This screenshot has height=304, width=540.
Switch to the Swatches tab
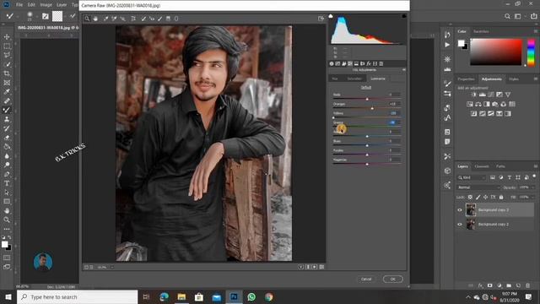[x=481, y=31]
